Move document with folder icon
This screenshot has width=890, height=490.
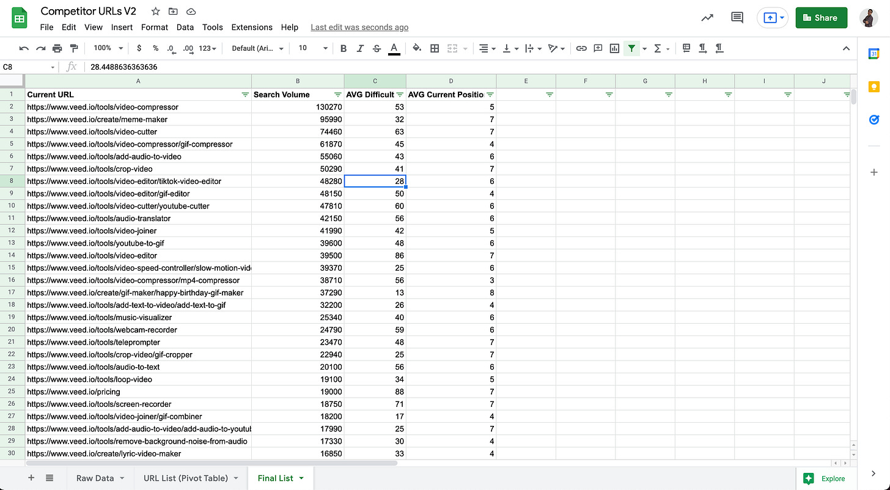pyautogui.click(x=173, y=11)
